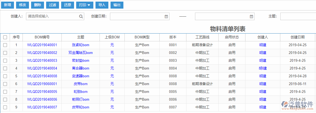Click the 还原 toolbar button
This screenshot has width=316, height=113.
(x=68, y=5)
